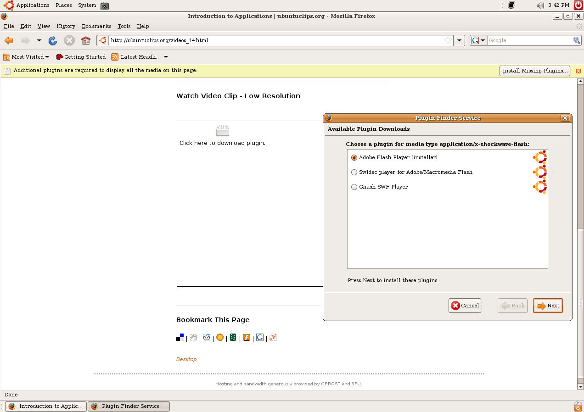The width and height of the screenshot is (584, 412).
Task: Open the View menu
Action: point(44,26)
